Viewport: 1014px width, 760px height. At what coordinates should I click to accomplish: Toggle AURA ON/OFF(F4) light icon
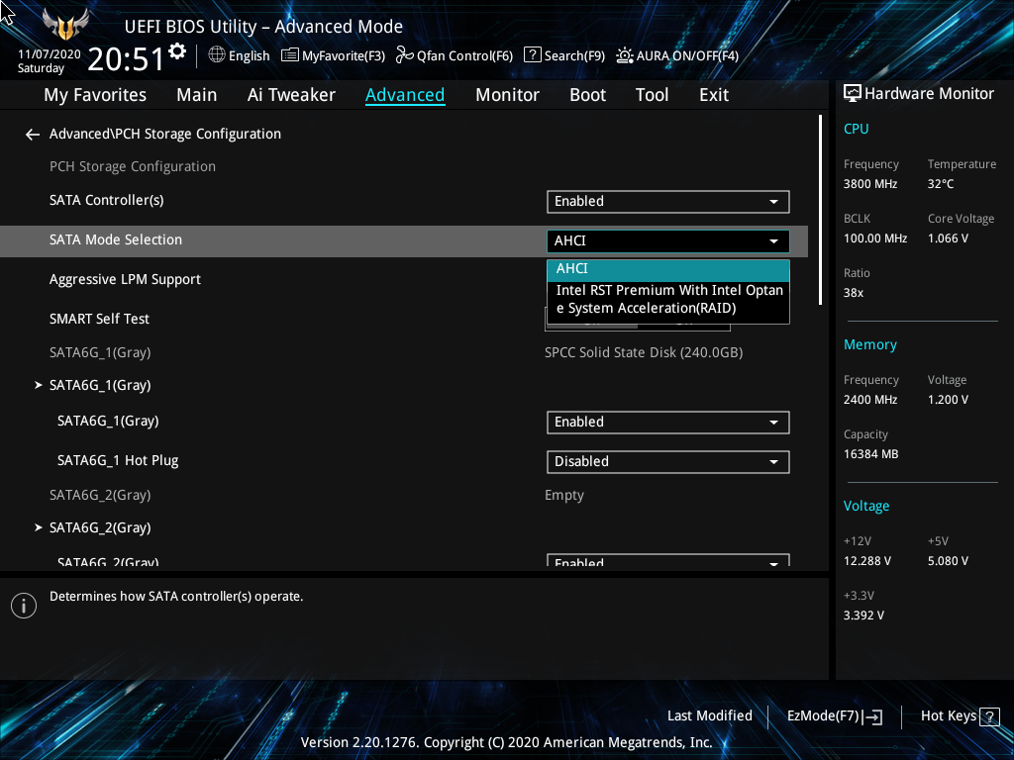click(x=624, y=55)
